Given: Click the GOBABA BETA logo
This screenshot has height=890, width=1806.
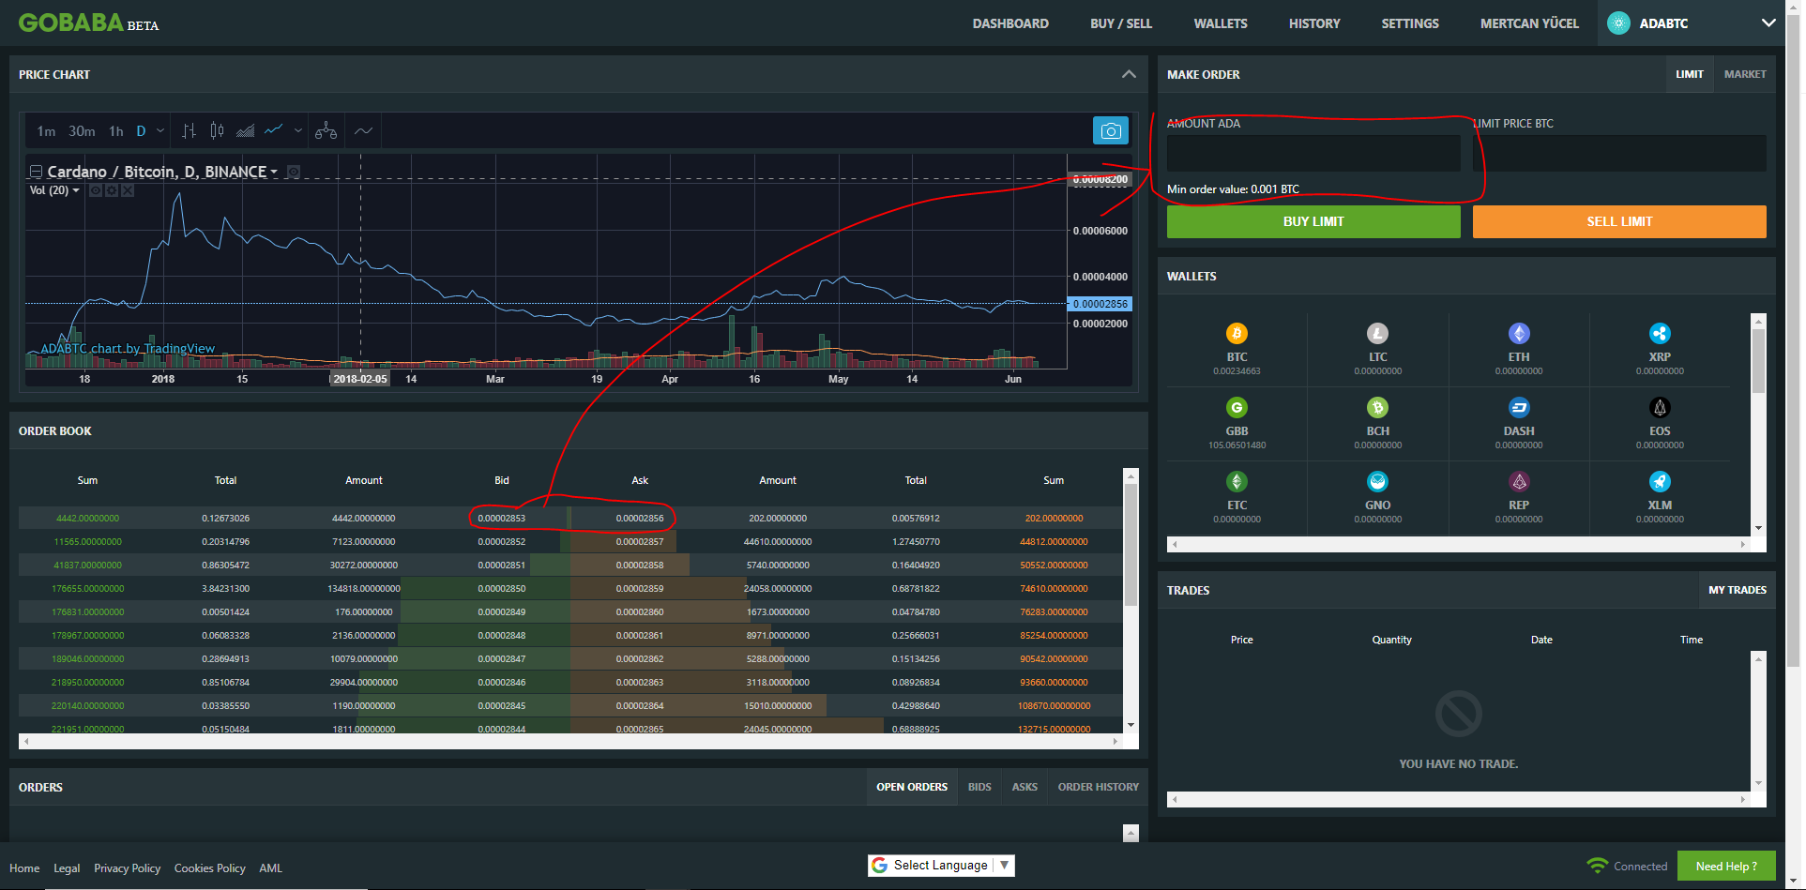Looking at the screenshot, I should click(88, 23).
